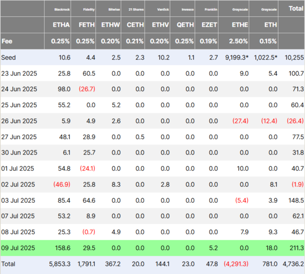The width and height of the screenshot is (305, 274).
Task: Select the ETHE ticker header cell
Action: tap(234, 25)
